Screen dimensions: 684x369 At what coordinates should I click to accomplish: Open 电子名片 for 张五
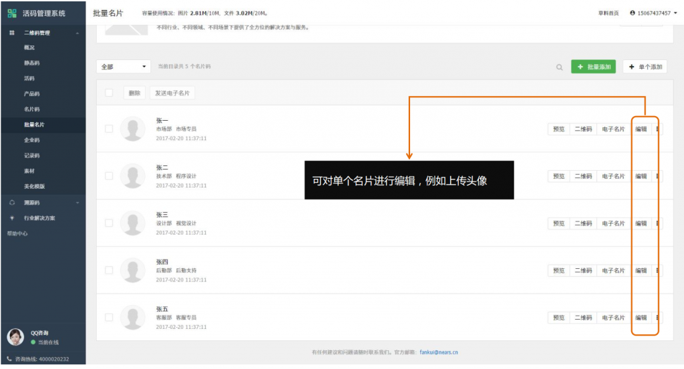[x=613, y=318]
